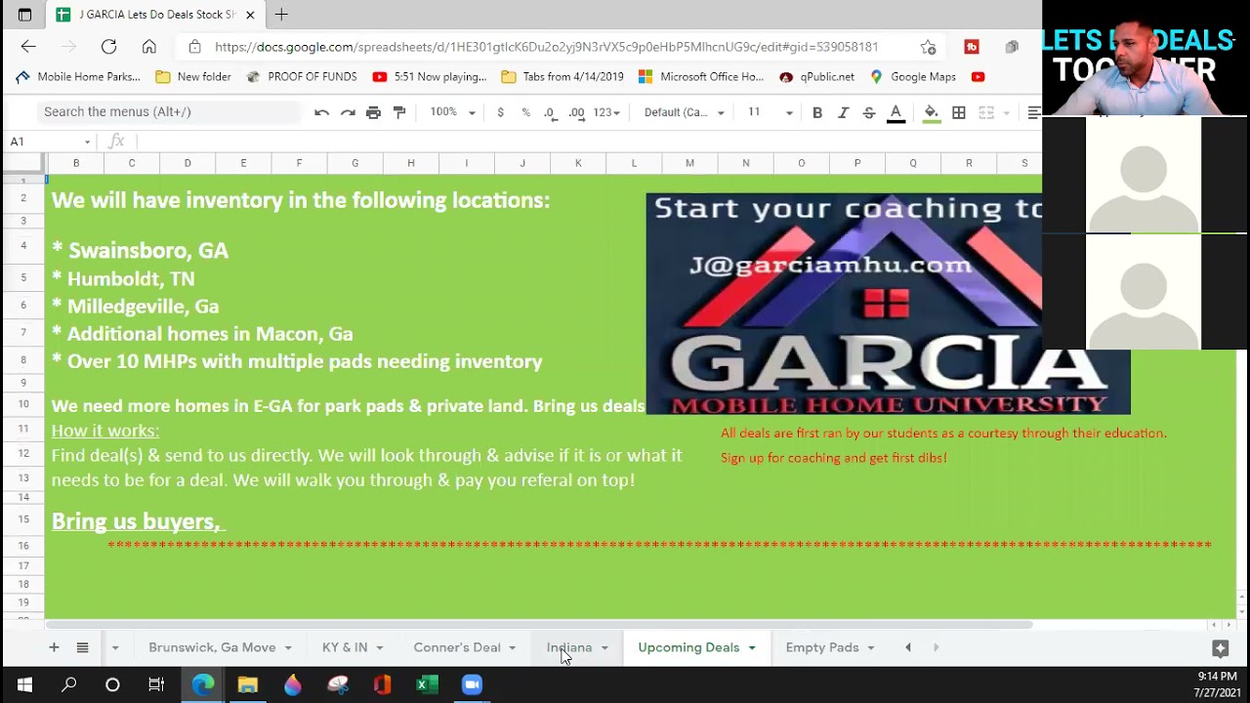Click the horizontal scrollbar of the sheet
Image resolution: width=1250 pixels, height=703 pixels.
539,625
